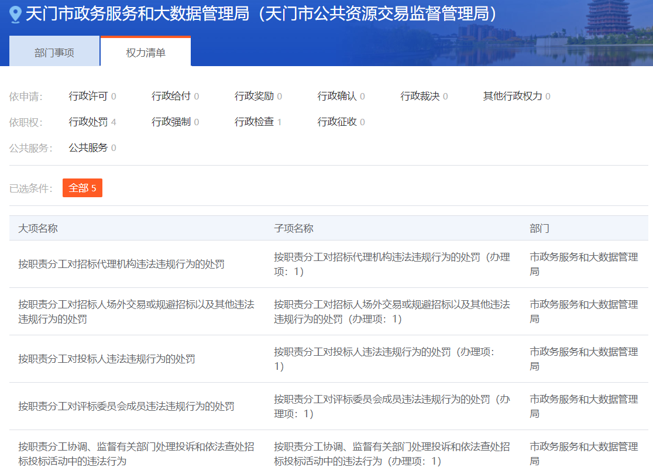
Task: Filter by 行政检查 category
Action: 254,122
